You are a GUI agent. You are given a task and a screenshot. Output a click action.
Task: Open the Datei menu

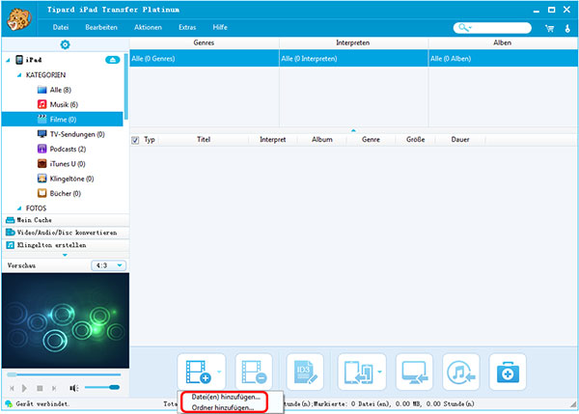61,27
